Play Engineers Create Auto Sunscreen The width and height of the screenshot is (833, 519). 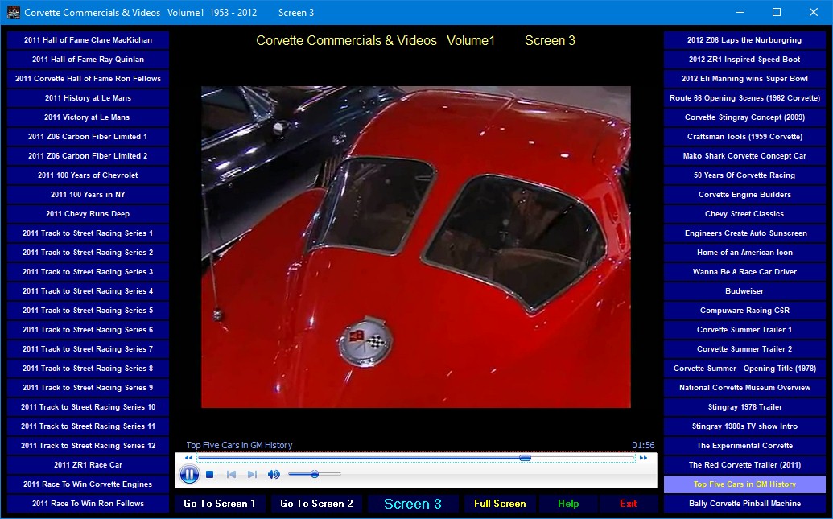click(x=744, y=233)
